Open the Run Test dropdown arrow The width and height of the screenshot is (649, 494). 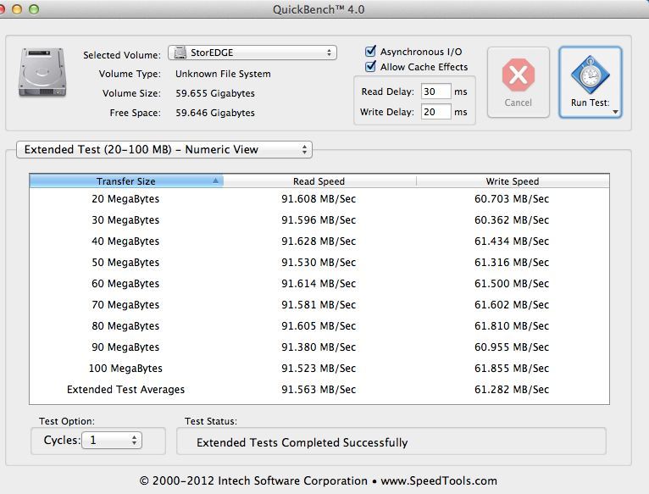pos(615,111)
